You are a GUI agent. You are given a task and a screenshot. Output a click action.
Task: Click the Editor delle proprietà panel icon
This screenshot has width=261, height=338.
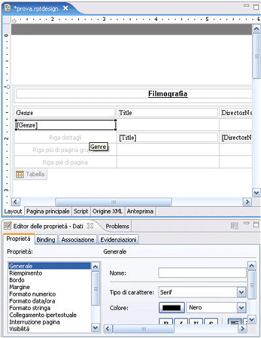pos(8,226)
